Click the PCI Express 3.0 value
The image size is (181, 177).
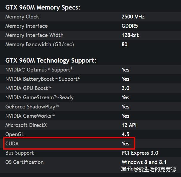(x=140, y=153)
